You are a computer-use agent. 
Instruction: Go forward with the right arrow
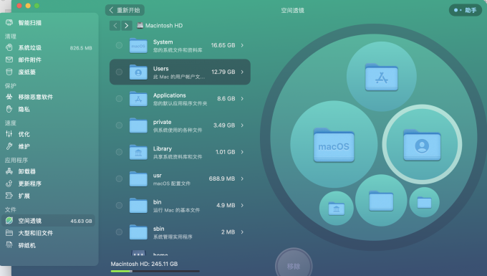(x=127, y=26)
